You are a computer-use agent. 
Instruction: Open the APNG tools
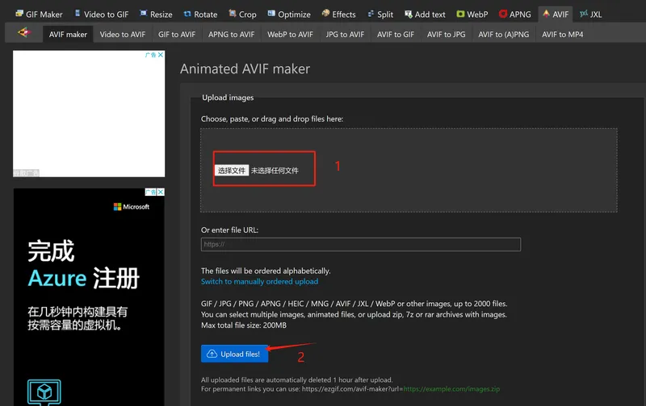(x=514, y=14)
